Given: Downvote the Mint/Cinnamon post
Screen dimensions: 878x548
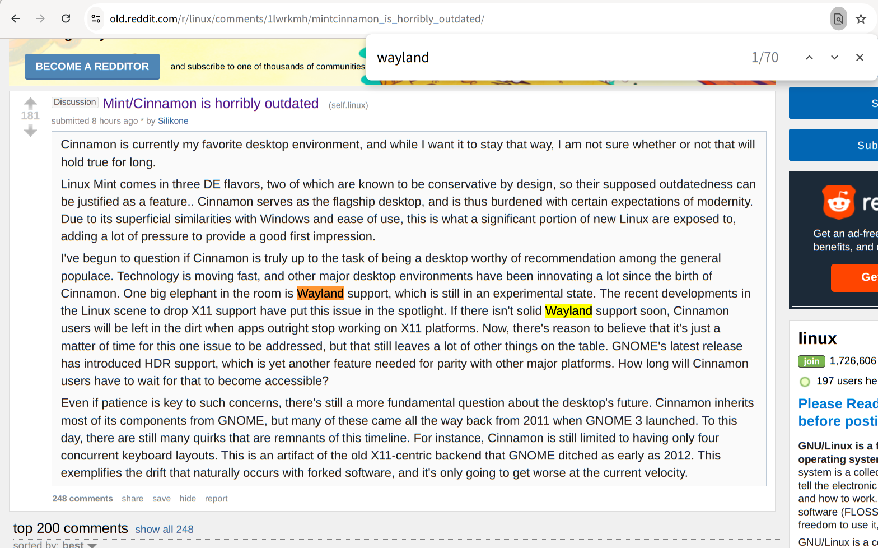Looking at the screenshot, I should 30,131.
